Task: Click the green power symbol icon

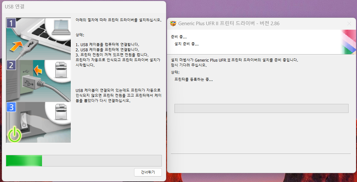Action: pos(14,135)
